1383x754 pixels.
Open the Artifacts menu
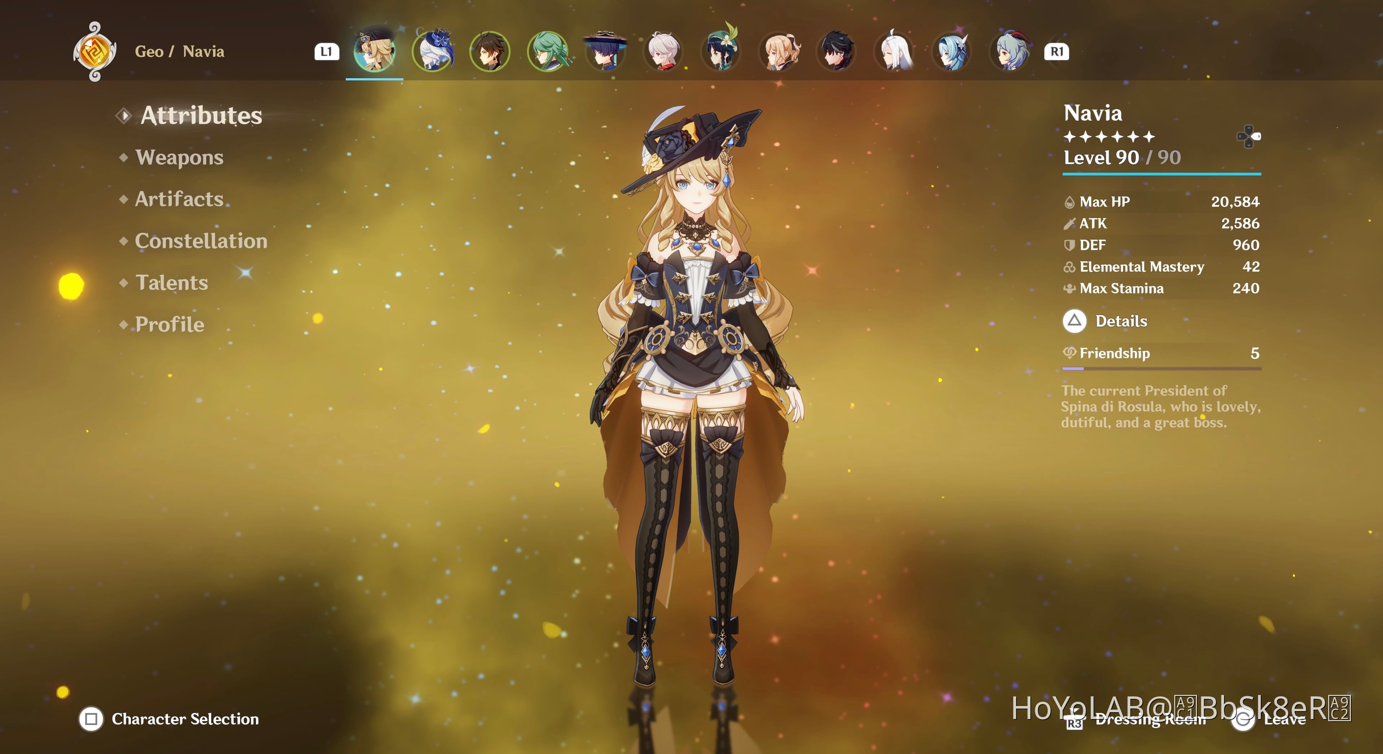[179, 199]
